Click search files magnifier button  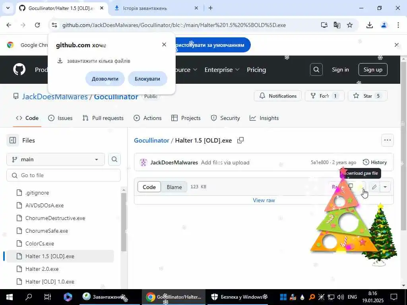coord(114,159)
